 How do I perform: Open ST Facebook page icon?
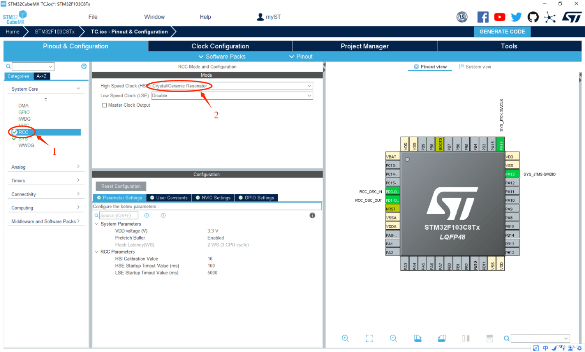point(483,17)
